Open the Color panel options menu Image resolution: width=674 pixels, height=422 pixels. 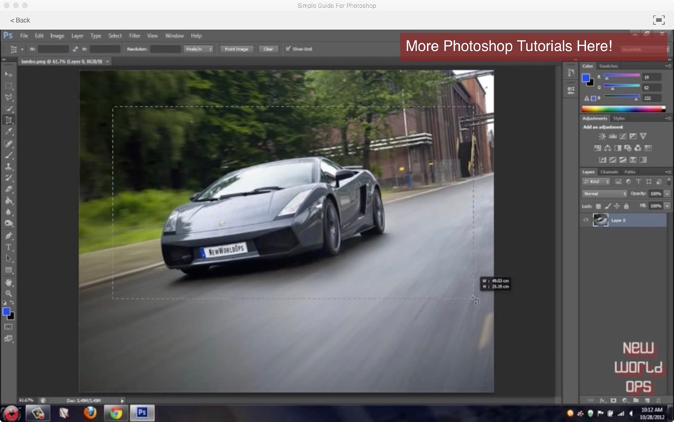[x=668, y=66]
